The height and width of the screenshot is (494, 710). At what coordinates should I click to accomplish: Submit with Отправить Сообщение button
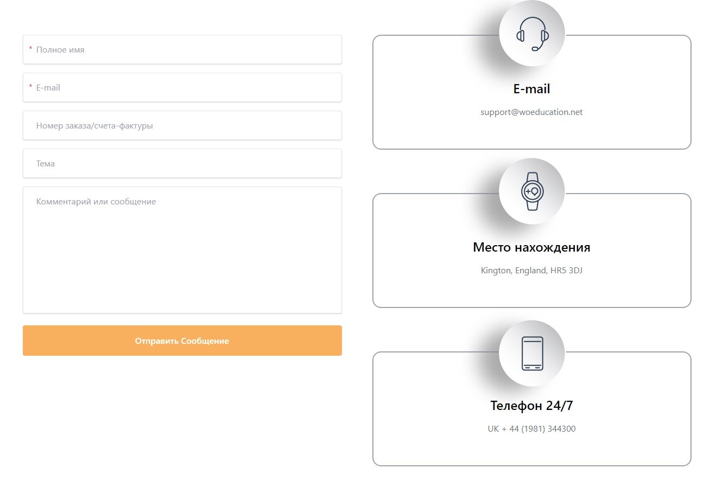pos(182,341)
